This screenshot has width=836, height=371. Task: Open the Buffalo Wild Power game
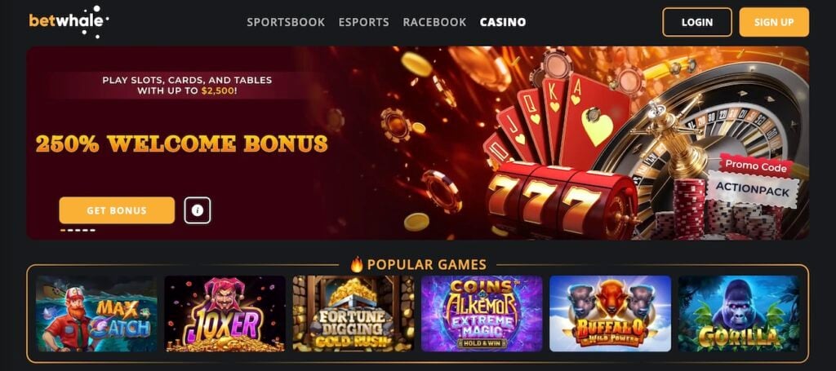tap(610, 313)
